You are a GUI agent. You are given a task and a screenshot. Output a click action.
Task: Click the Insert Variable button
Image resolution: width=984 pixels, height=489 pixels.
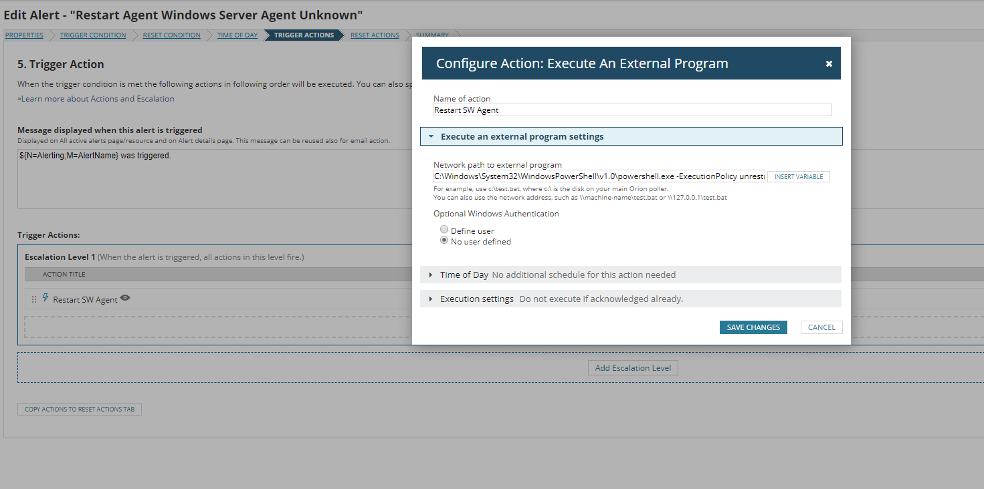click(798, 176)
